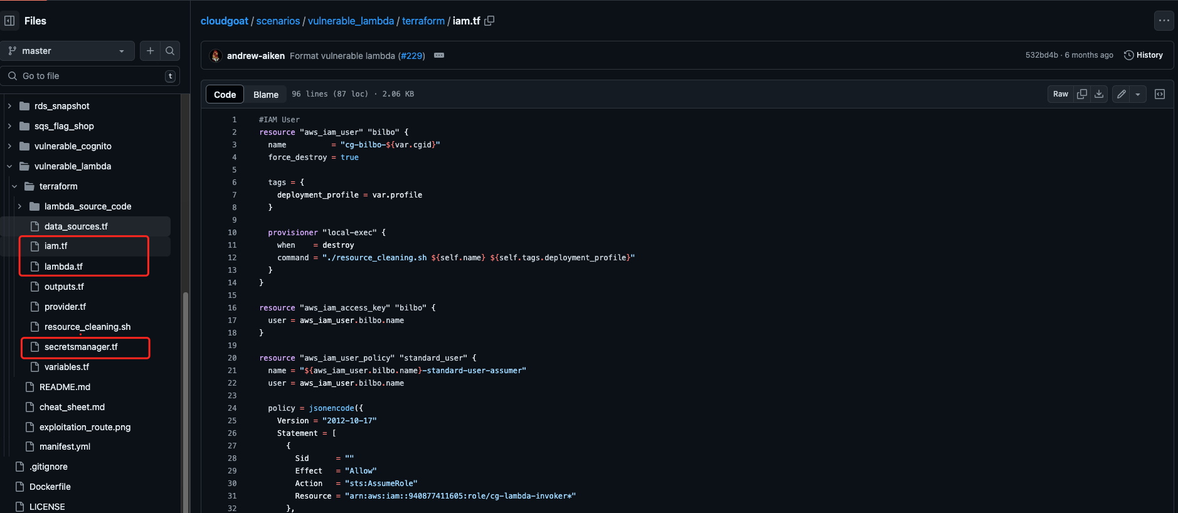The height and width of the screenshot is (513, 1178).
Task: Collapse the file tree side panel icon
Action: pyautogui.click(x=9, y=21)
